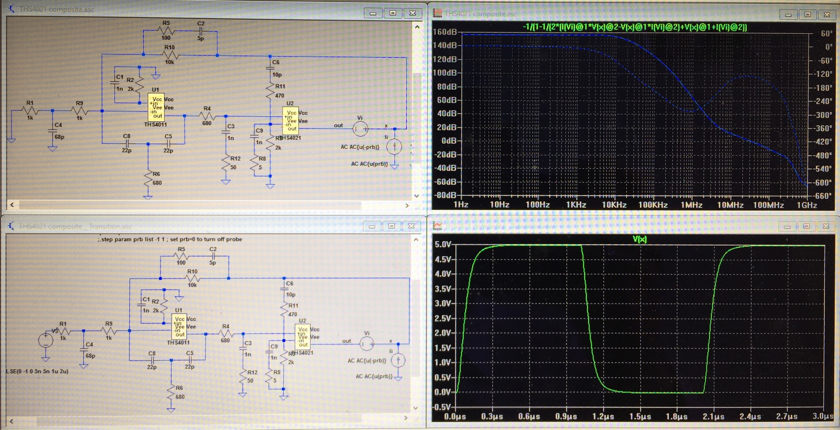Minimize the transient waveform window
The width and height of the screenshot is (840, 430).
(x=787, y=226)
